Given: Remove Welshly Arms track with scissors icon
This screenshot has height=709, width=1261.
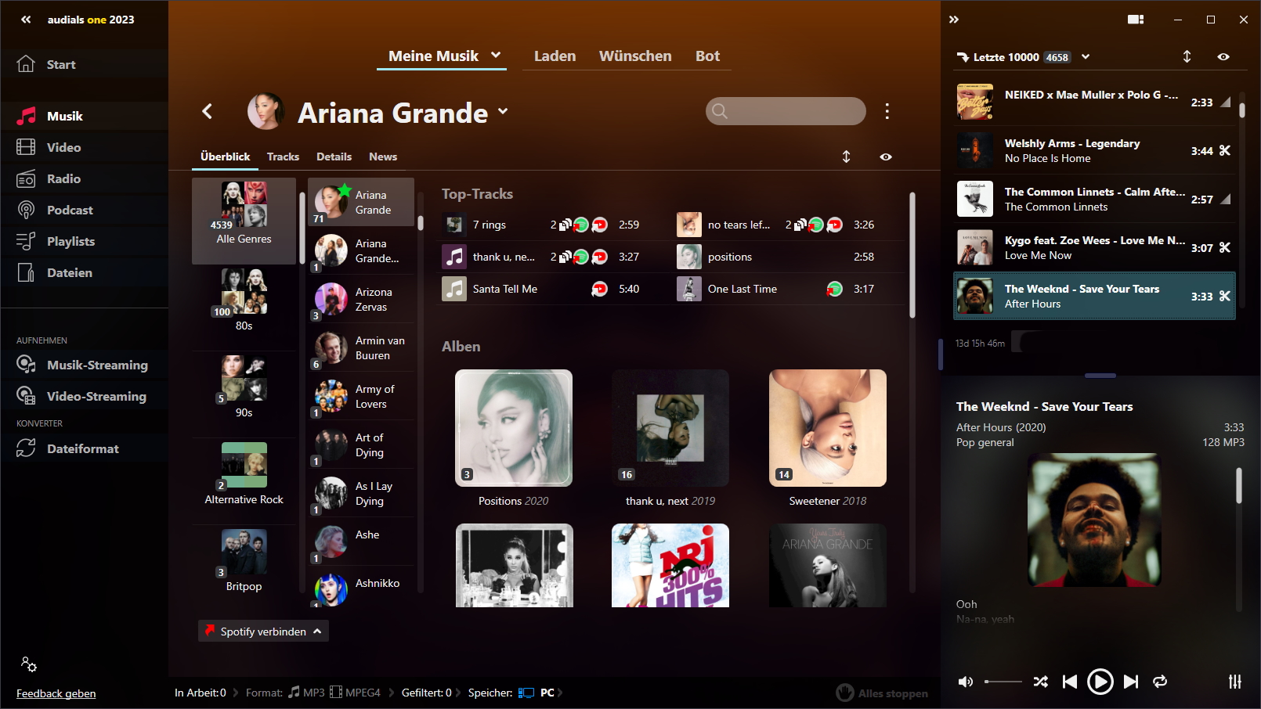Looking at the screenshot, I should [x=1225, y=150].
